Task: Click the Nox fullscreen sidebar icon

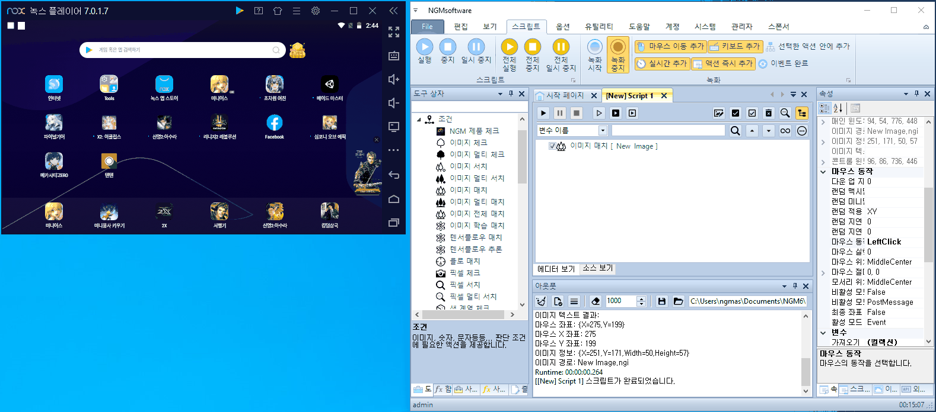Action: pos(394,32)
